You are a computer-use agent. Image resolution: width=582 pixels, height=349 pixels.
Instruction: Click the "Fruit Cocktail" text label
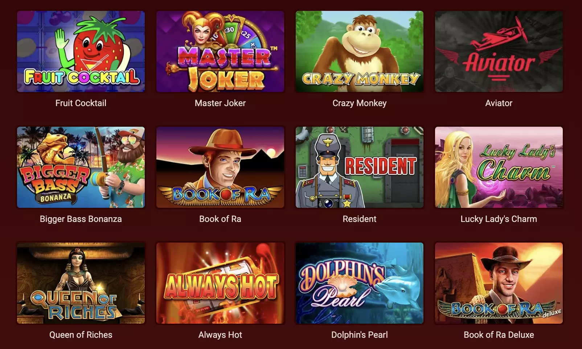(x=81, y=103)
